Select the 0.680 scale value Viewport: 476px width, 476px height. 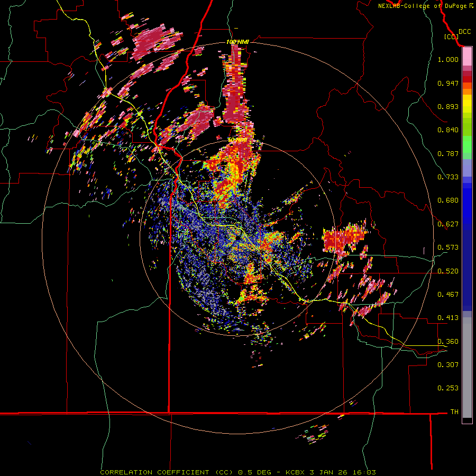coord(448,200)
